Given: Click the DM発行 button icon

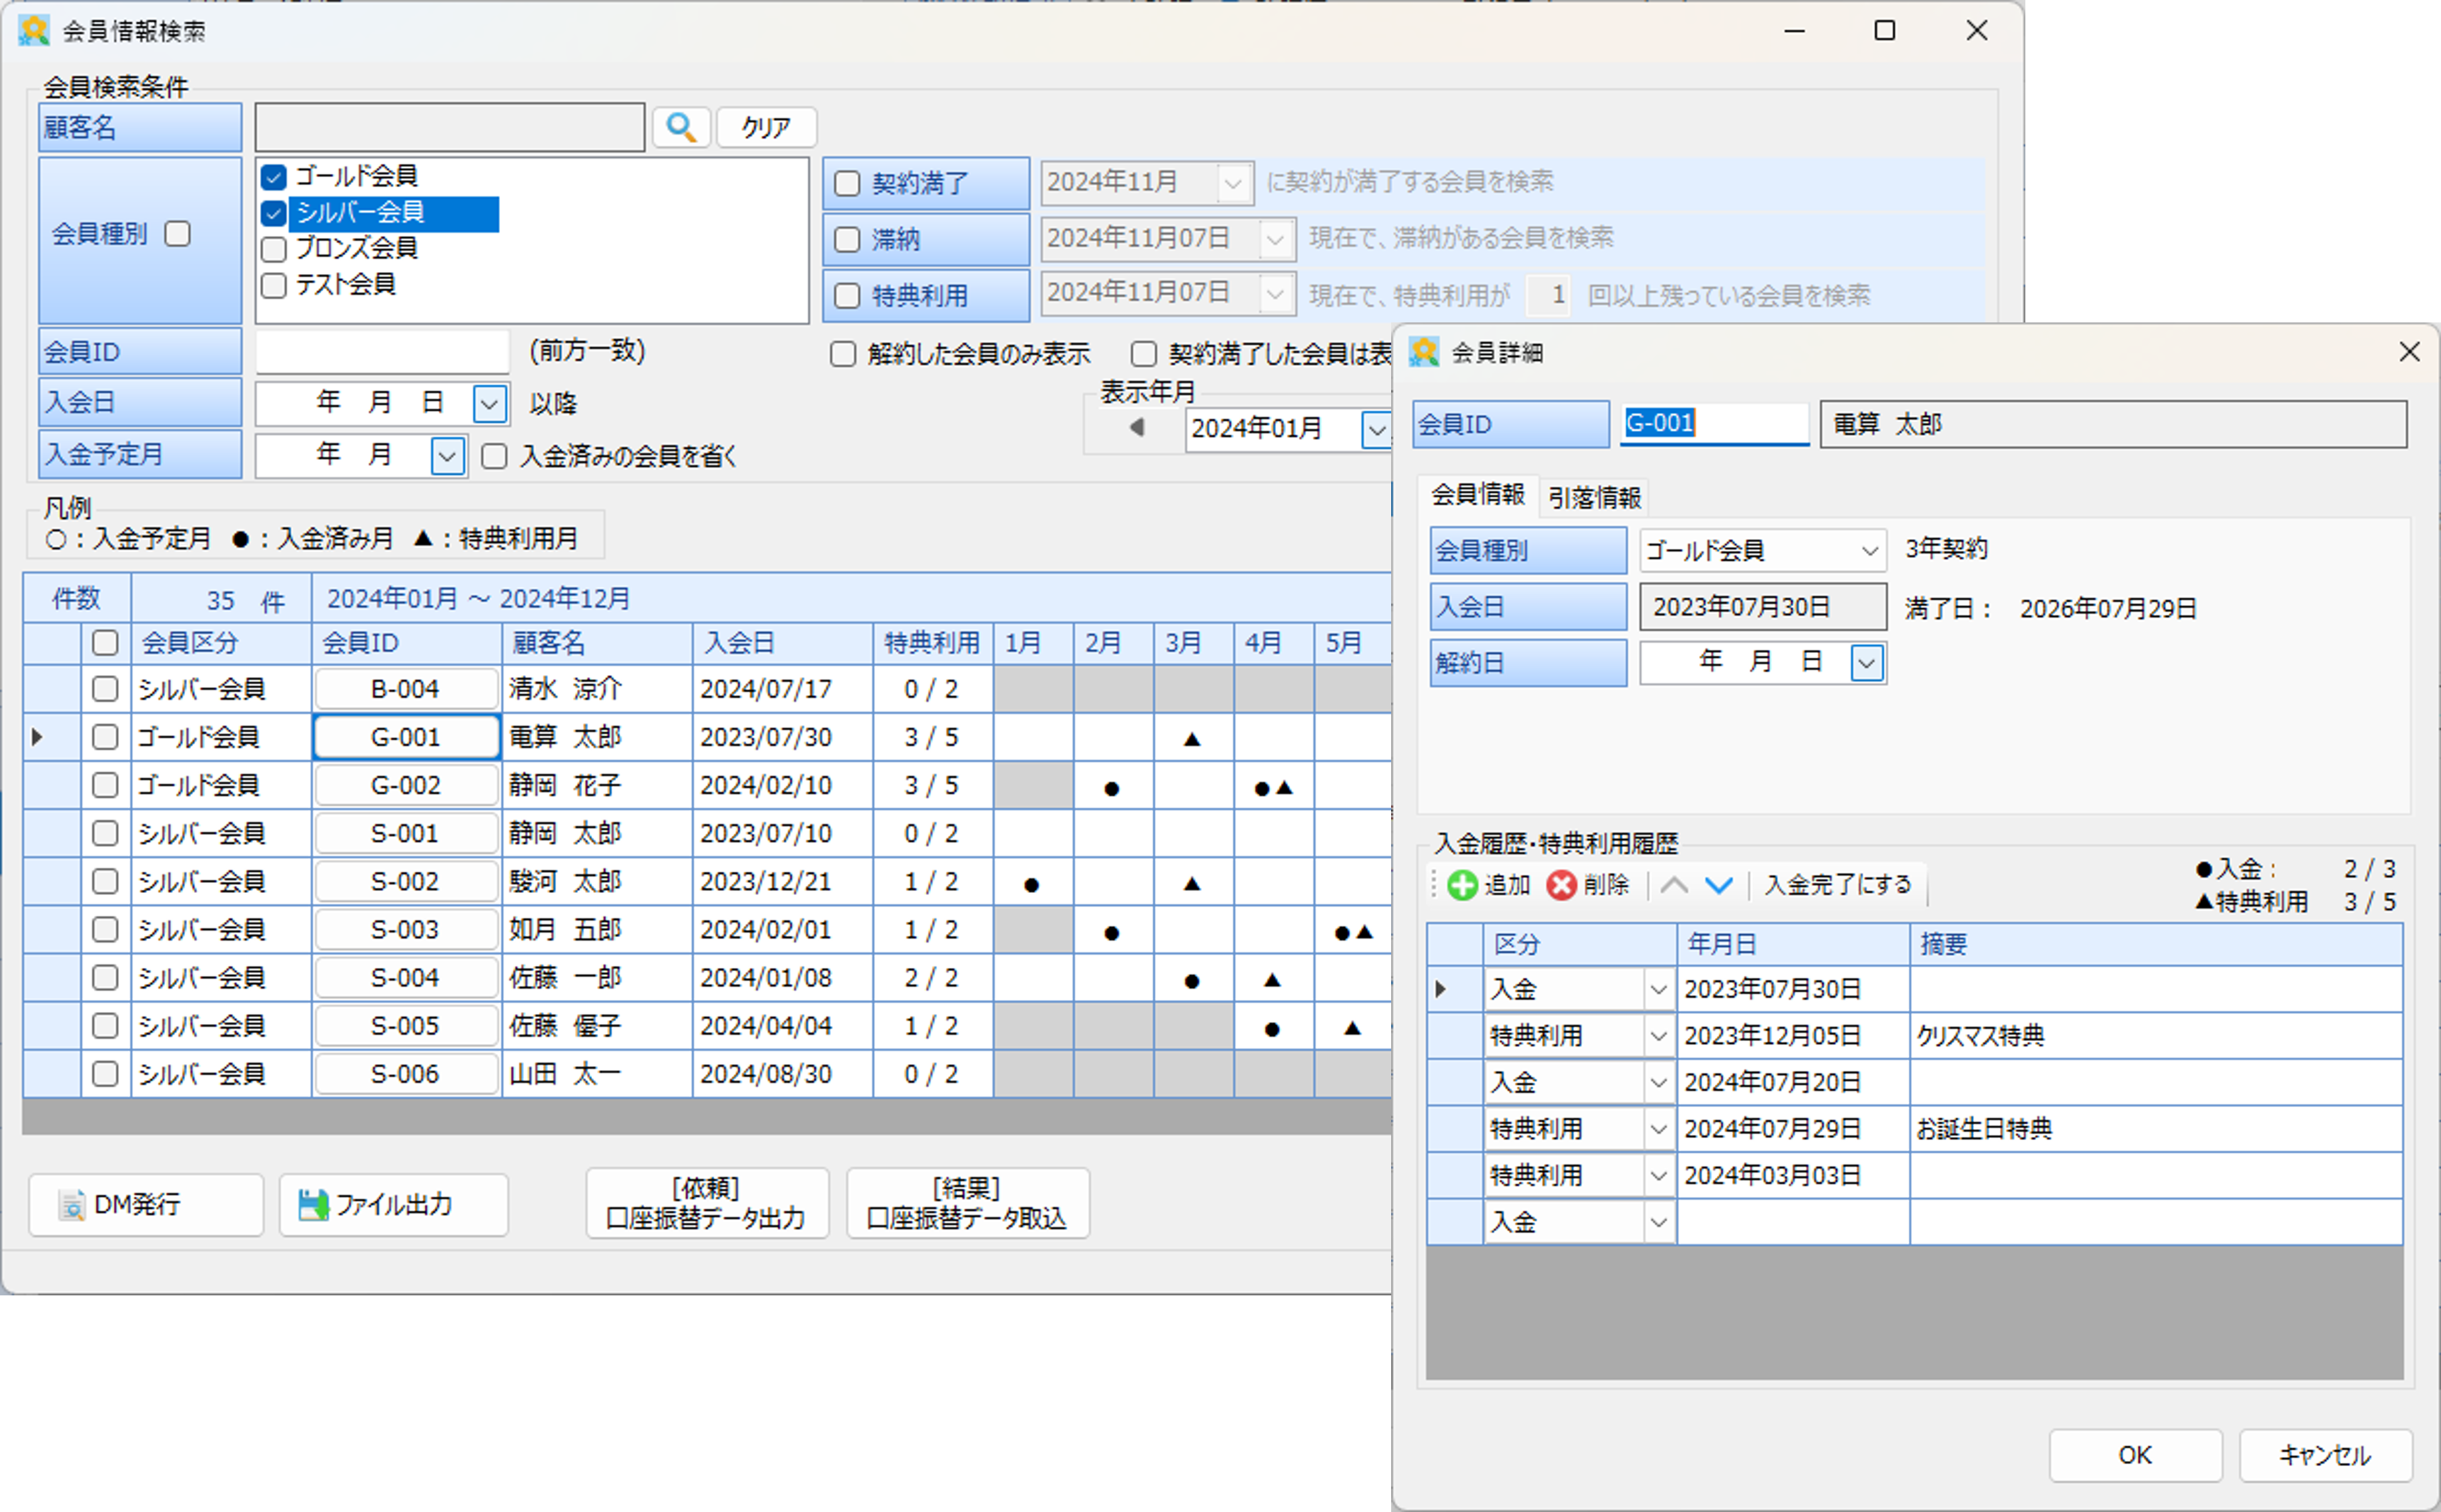Looking at the screenshot, I should (72, 1205).
